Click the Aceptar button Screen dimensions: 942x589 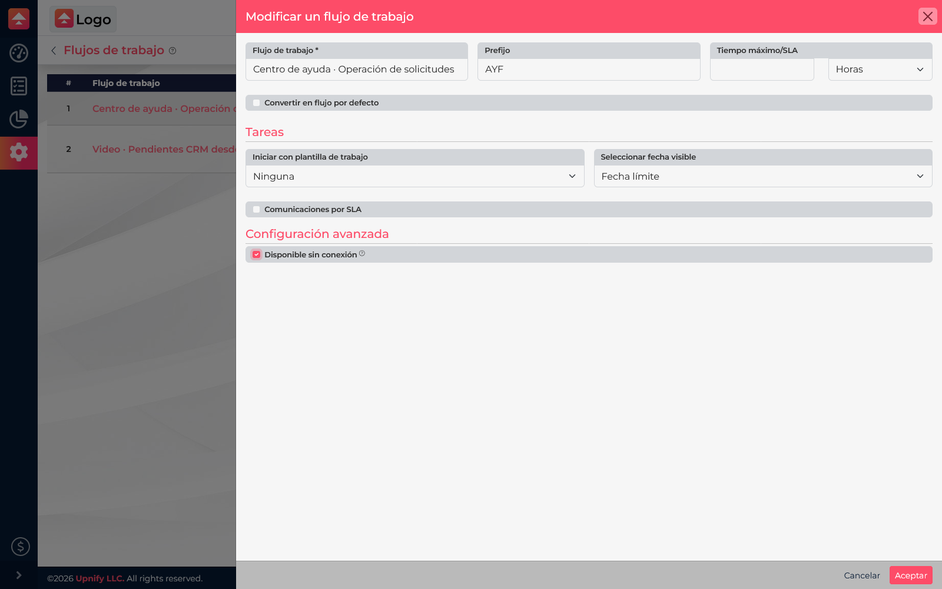click(911, 575)
